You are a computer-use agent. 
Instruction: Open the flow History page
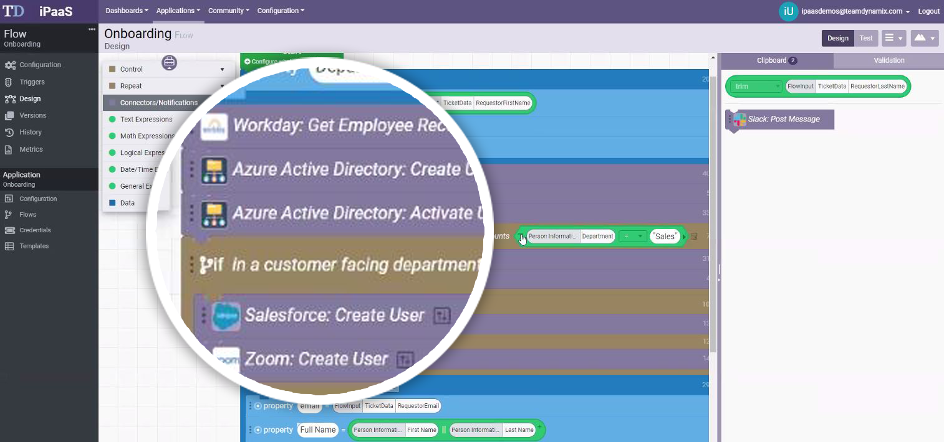pos(30,132)
